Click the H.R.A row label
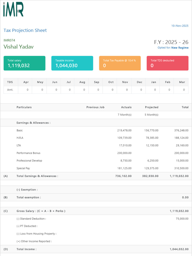This screenshot has height=256, width=192. click(20, 138)
